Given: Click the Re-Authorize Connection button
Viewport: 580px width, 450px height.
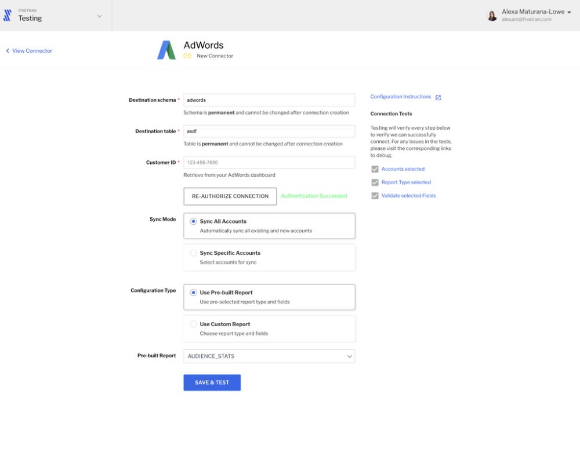Looking at the screenshot, I should (230, 196).
